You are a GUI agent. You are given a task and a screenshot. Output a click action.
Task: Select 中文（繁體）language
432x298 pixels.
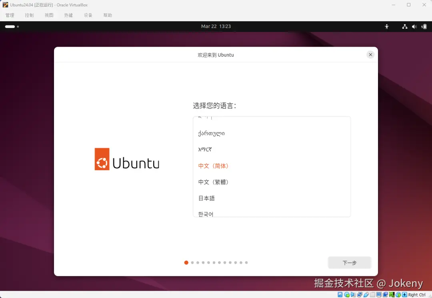(x=272, y=182)
